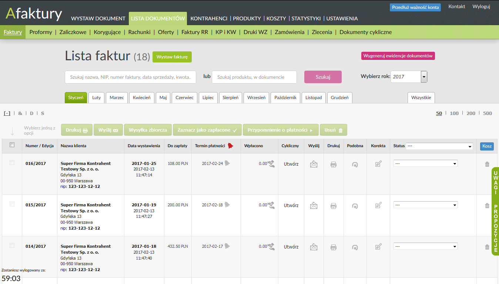Open the envelope icon to send invoice 016/2017
This screenshot has height=284, width=499.
point(314,164)
